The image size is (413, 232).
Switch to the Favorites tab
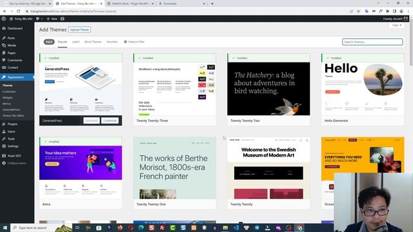click(112, 42)
